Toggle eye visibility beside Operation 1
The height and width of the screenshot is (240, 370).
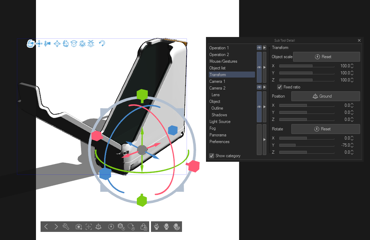pyautogui.click(x=259, y=48)
